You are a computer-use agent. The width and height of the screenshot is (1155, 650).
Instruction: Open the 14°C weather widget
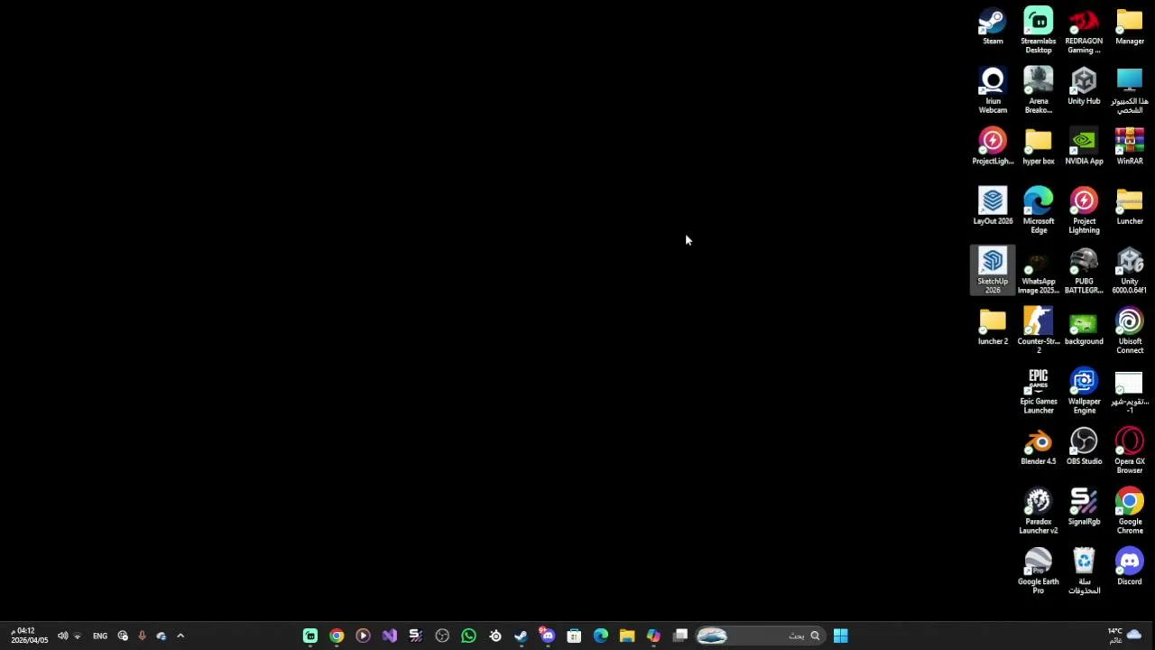[1125, 636]
